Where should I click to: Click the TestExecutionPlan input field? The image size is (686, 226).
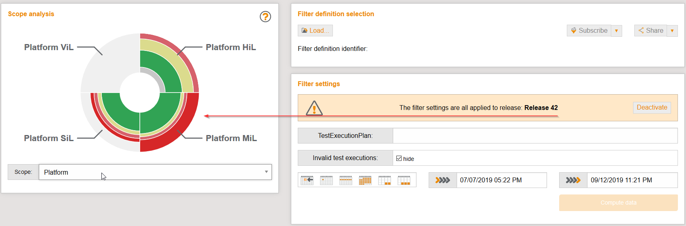coord(535,136)
